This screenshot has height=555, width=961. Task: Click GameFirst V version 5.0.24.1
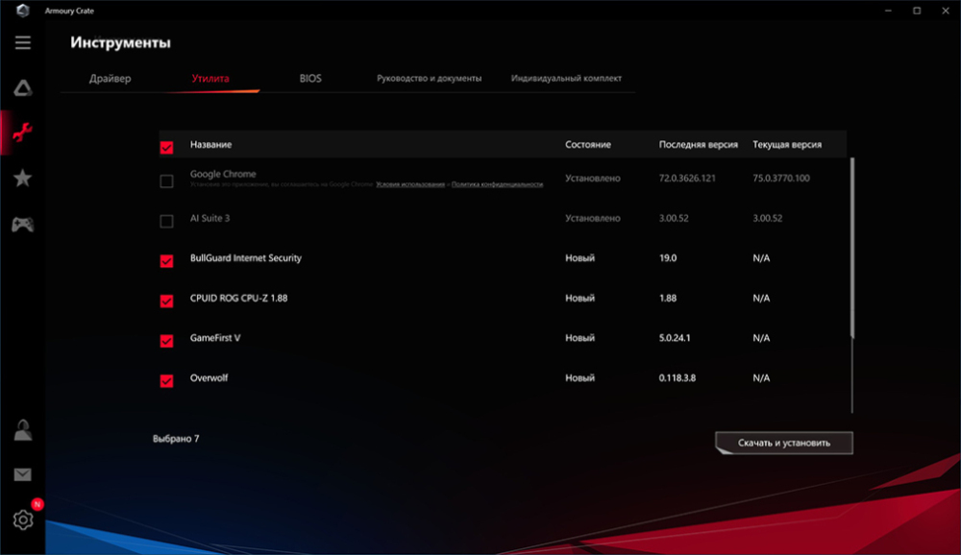click(675, 338)
